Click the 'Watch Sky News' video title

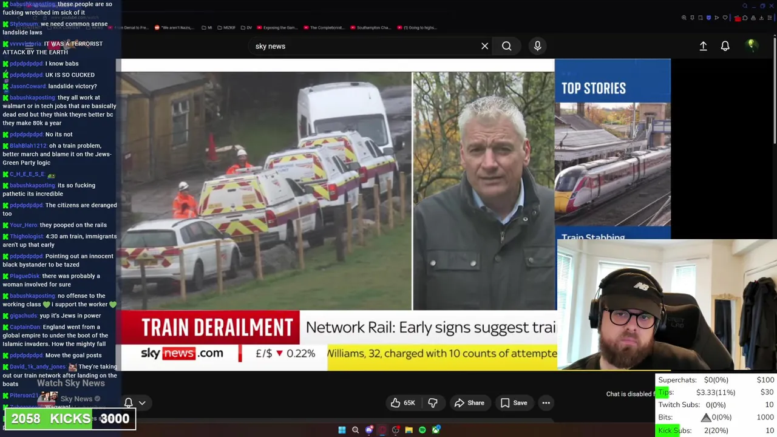tap(71, 383)
